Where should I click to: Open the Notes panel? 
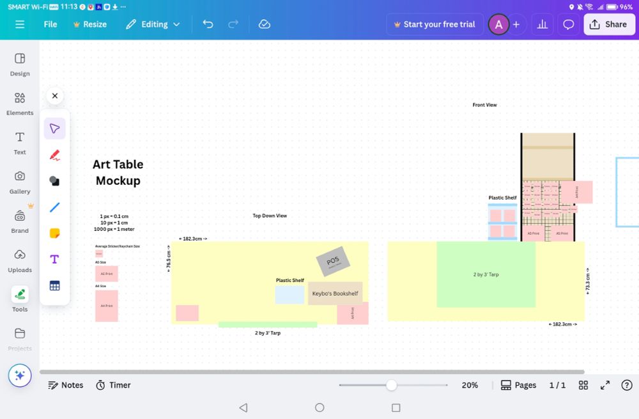tap(66, 385)
